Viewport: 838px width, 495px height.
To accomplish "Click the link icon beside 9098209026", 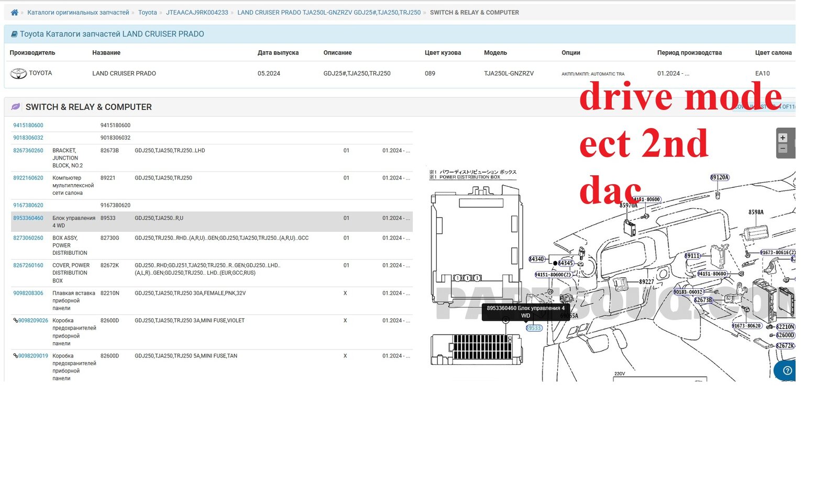I will (x=16, y=321).
